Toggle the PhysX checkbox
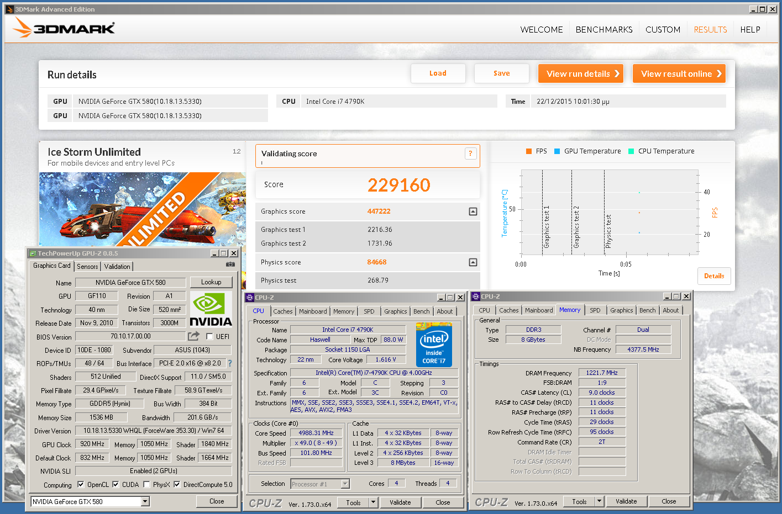This screenshot has height=514, width=782. (146, 484)
